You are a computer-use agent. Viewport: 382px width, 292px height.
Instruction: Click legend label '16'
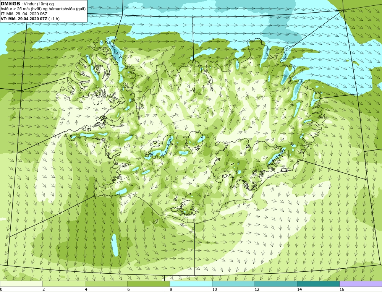point(342,289)
